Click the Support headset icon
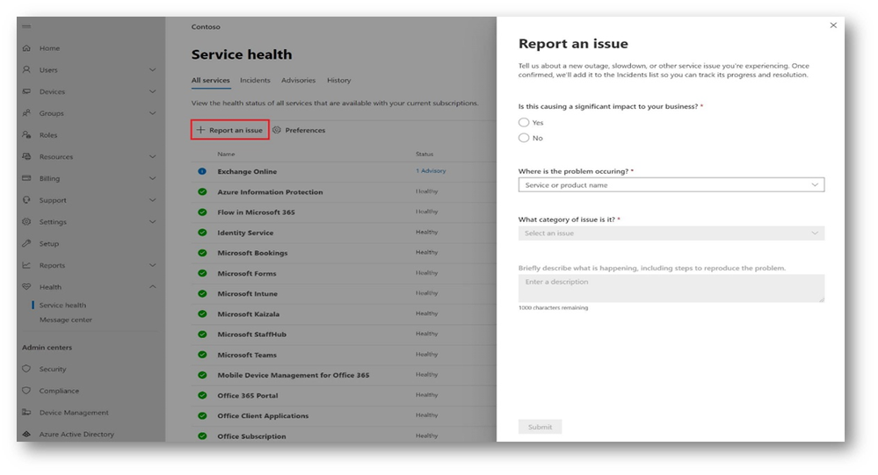The height and width of the screenshot is (475, 878). [x=26, y=199]
